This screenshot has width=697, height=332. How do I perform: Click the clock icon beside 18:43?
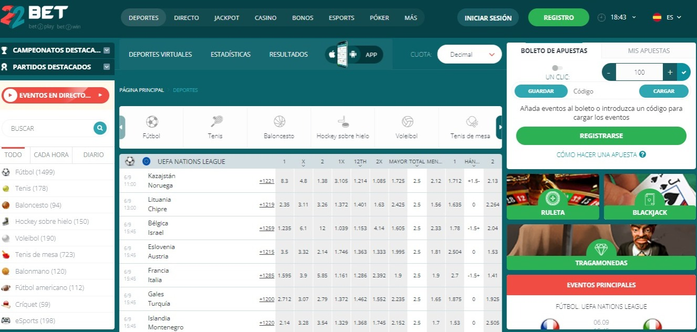click(602, 17)
